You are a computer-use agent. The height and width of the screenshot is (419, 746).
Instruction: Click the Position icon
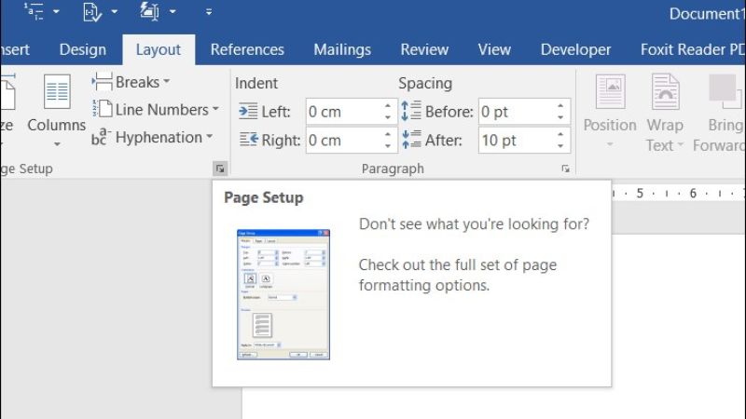(610, 94)
